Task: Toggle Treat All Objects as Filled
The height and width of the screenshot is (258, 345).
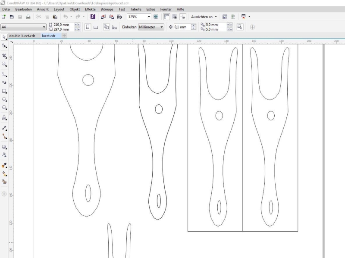Action: point(240,27)
